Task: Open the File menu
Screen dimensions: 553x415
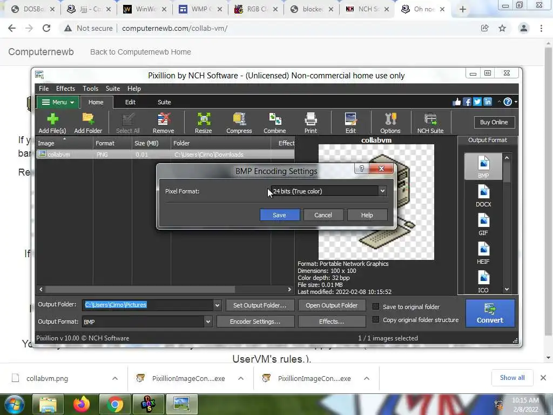Action: pyautogui.click(x=44, y=89)
